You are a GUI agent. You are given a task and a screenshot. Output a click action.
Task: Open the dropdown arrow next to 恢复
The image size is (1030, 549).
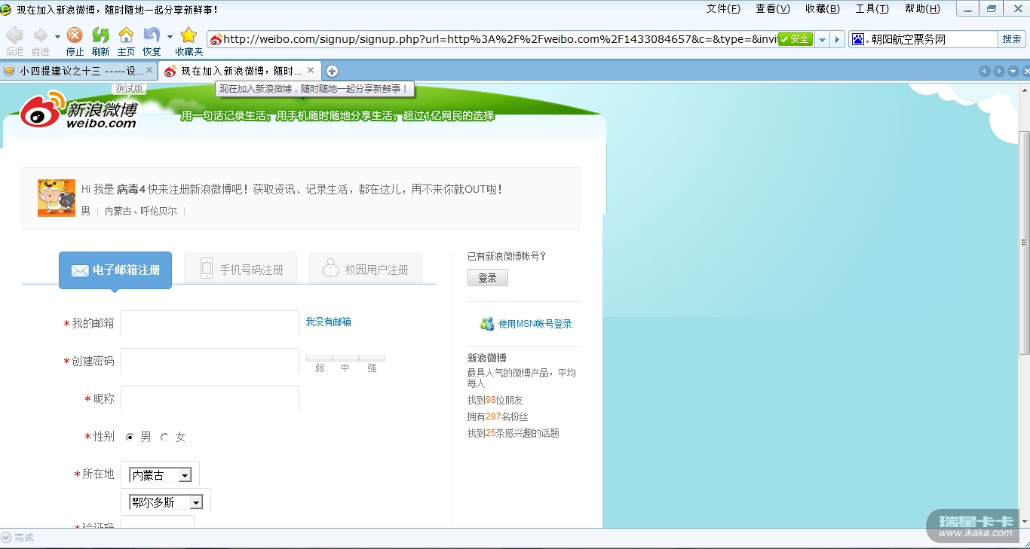coord(170,36)
